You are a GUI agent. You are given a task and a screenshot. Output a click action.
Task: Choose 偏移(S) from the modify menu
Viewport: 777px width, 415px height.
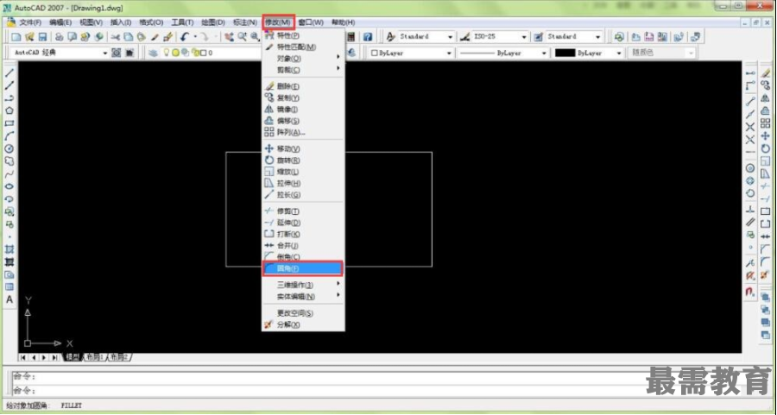click(303, 121)
